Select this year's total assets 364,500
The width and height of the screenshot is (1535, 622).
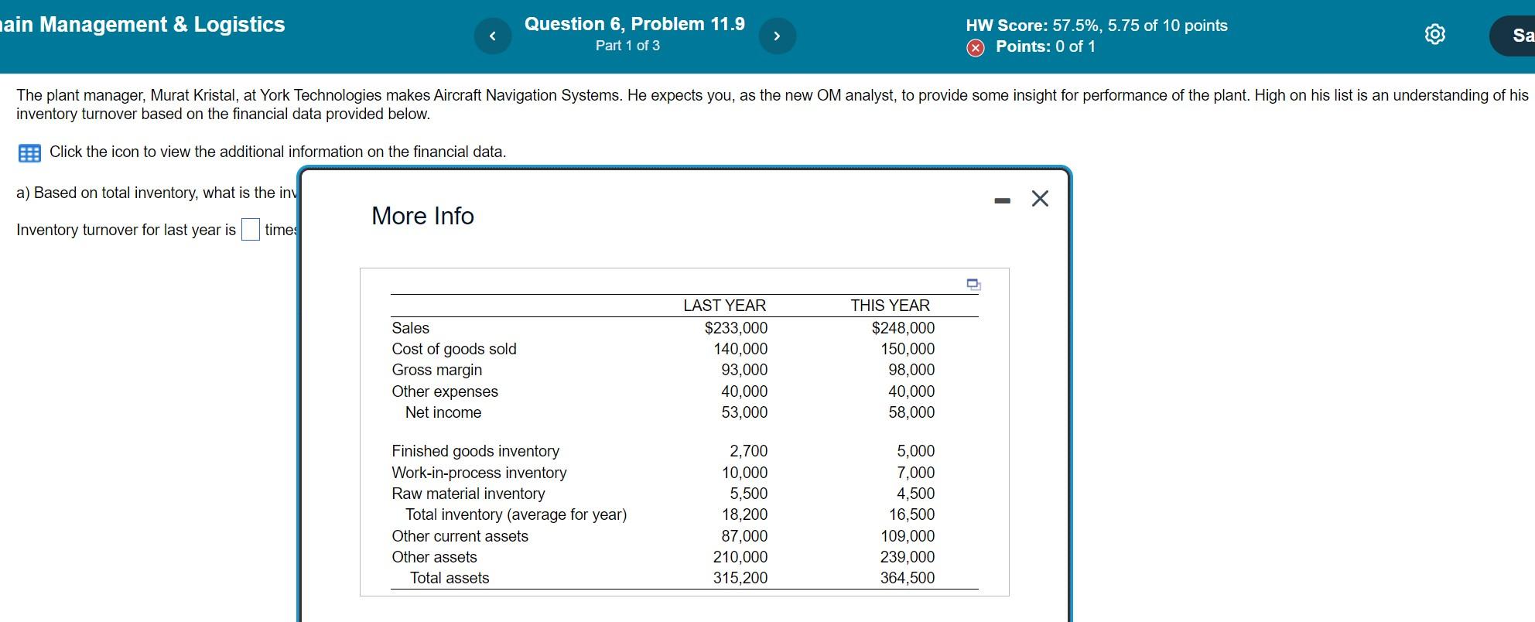coord(908,578)
